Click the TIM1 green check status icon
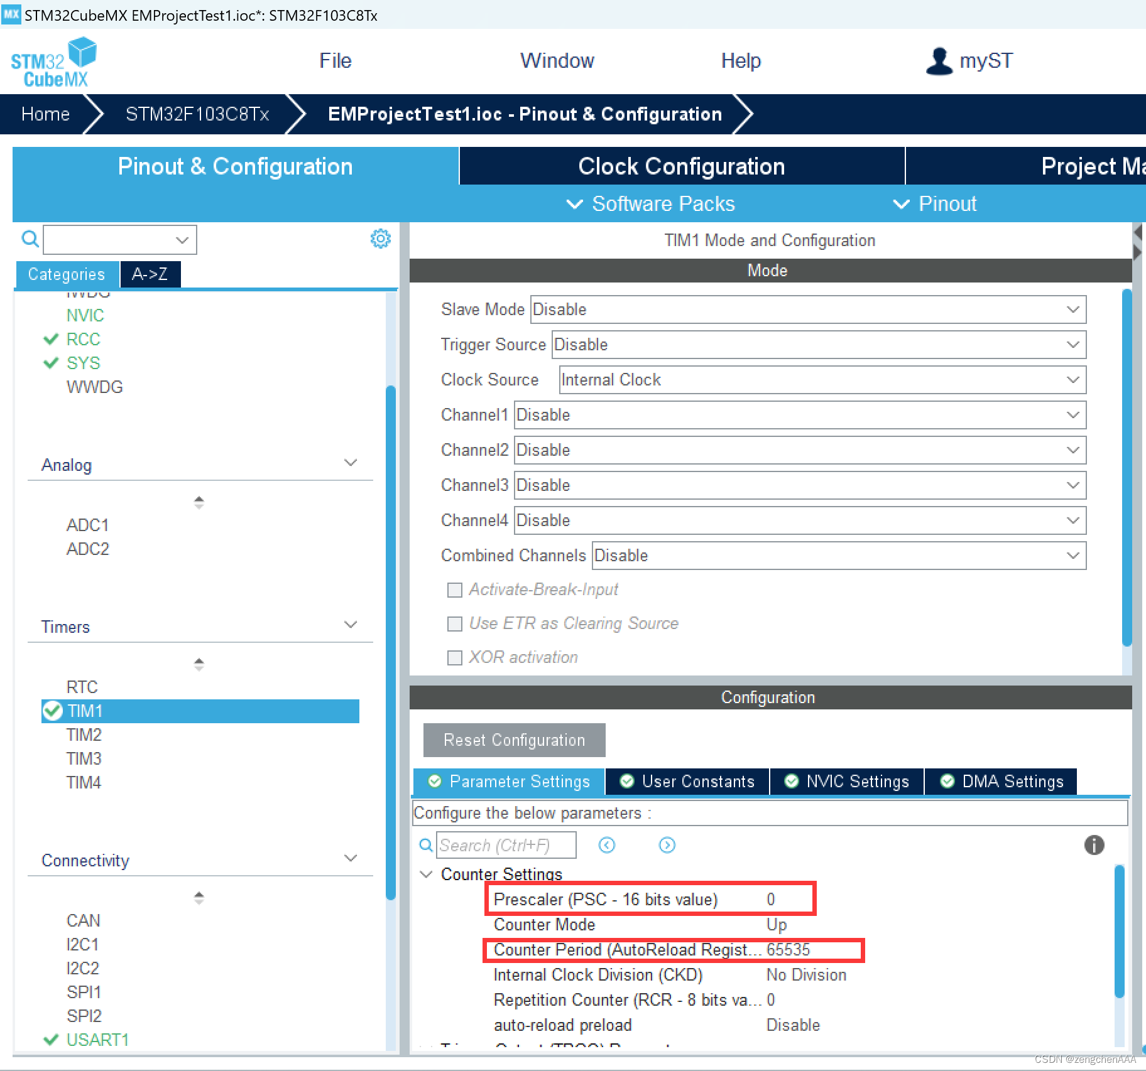 pyautogui.click(x=53, y=711)
